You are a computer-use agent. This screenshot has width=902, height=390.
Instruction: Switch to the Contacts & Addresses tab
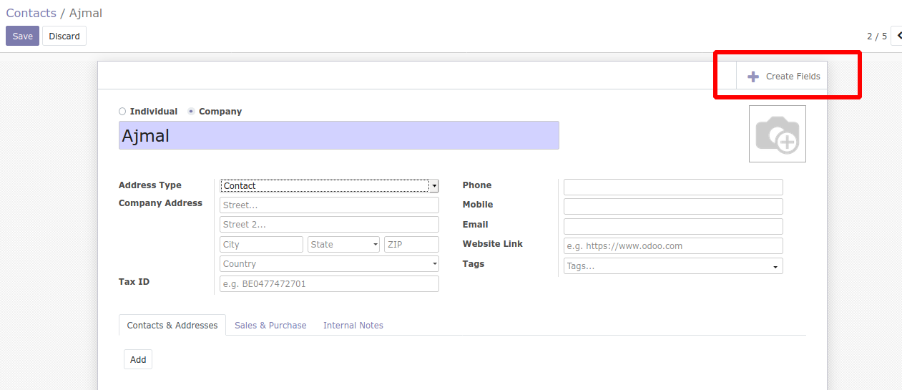(172, 326)
